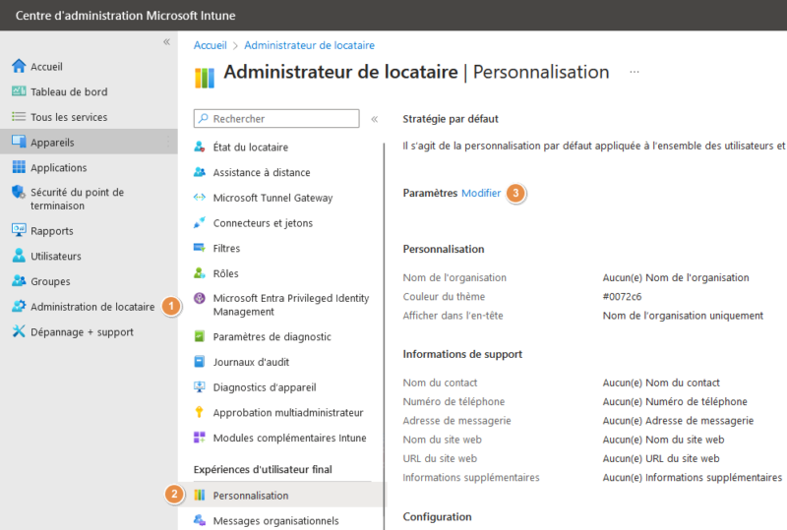Click the Administration de locataire gear icon
Screen dimensions: 787x530
click(19, 306)
